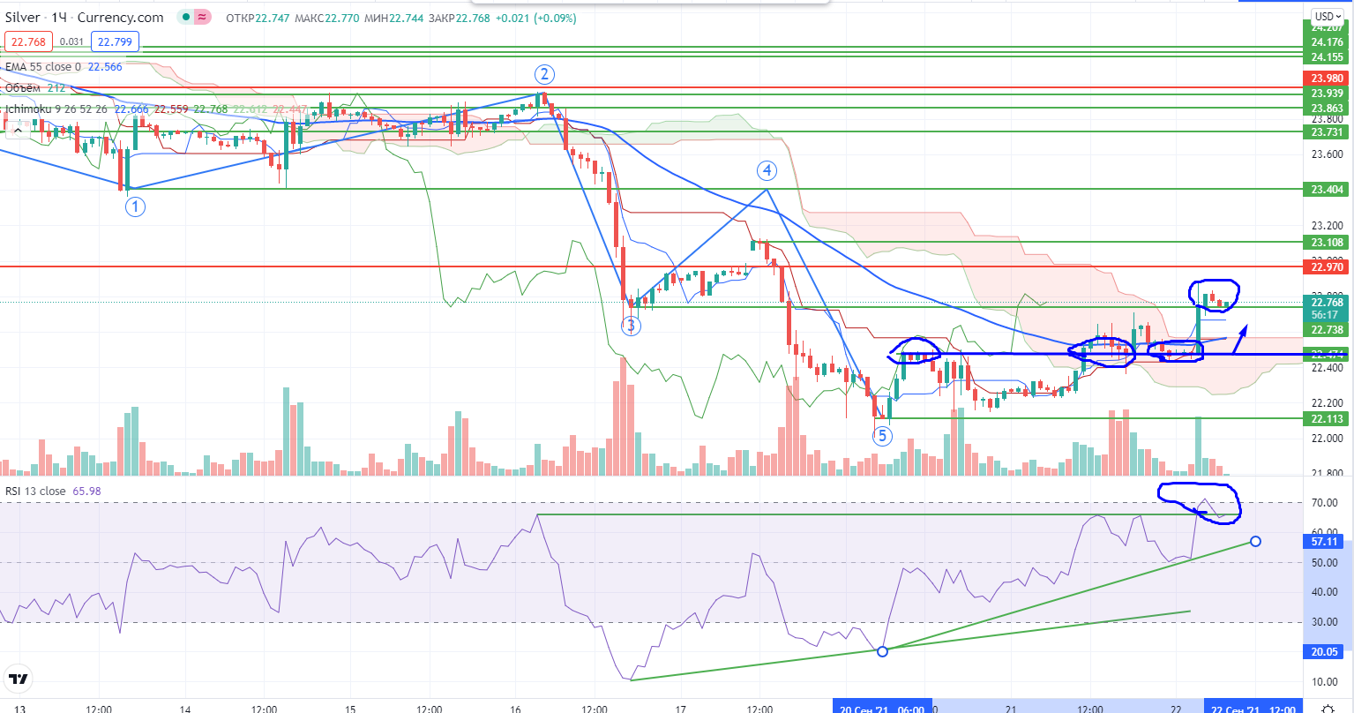Viewport: 1354px width, 713px height.
Task: Open the USD currency dropdown
Action: pos(1327,16)
